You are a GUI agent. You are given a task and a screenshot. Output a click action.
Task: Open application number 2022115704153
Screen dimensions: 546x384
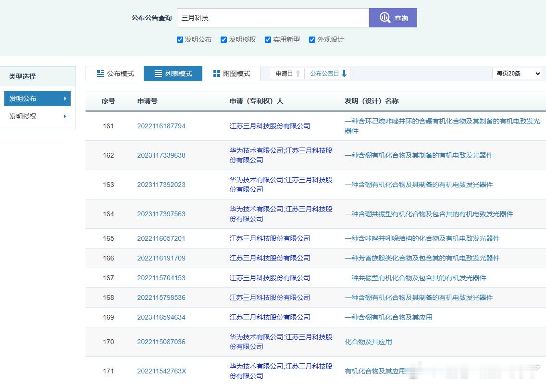[x=161, y=278]
